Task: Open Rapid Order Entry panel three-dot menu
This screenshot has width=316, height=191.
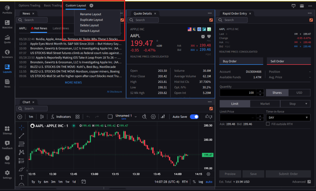Action: [x=310, y=13]
